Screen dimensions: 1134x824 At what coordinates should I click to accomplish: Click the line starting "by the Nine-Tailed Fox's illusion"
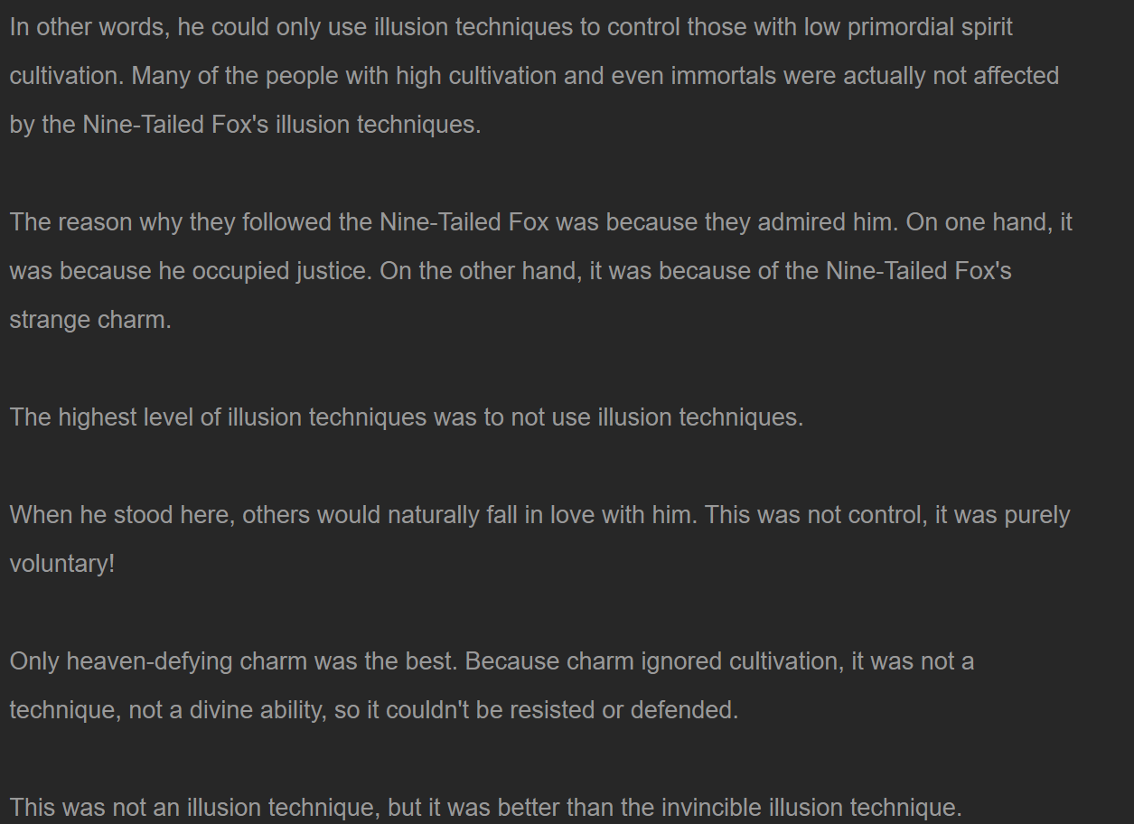coord(245,125)
